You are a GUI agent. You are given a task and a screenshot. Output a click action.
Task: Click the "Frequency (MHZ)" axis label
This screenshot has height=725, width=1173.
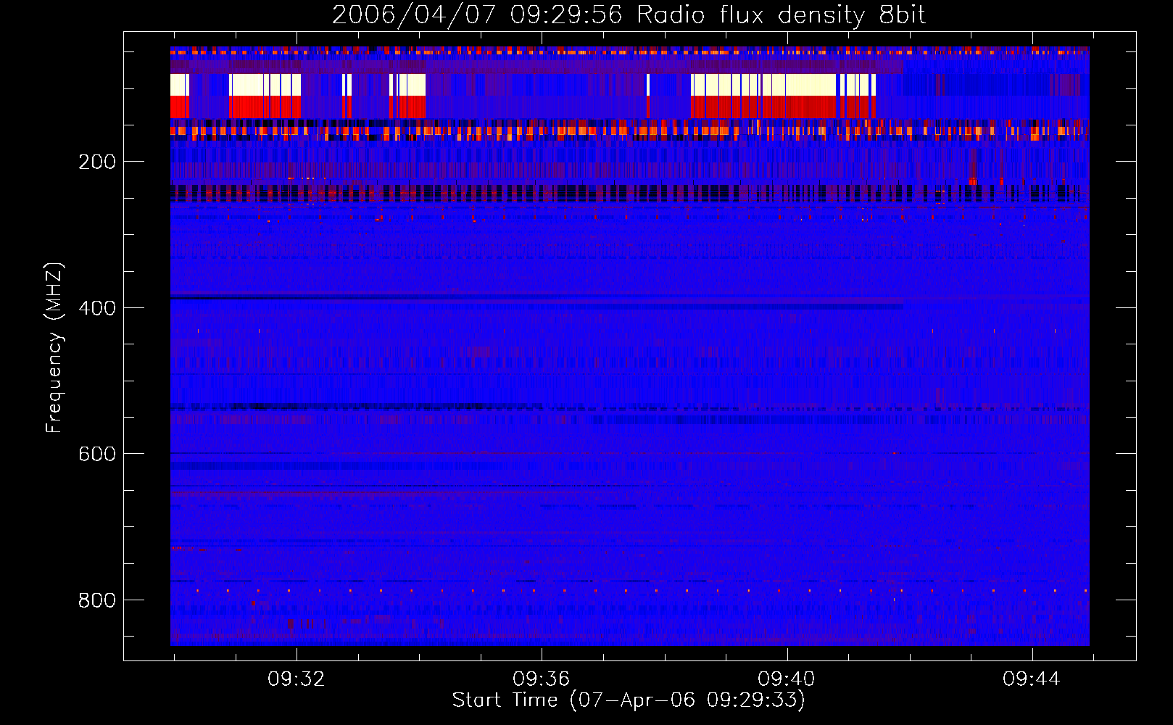point(54,347)
